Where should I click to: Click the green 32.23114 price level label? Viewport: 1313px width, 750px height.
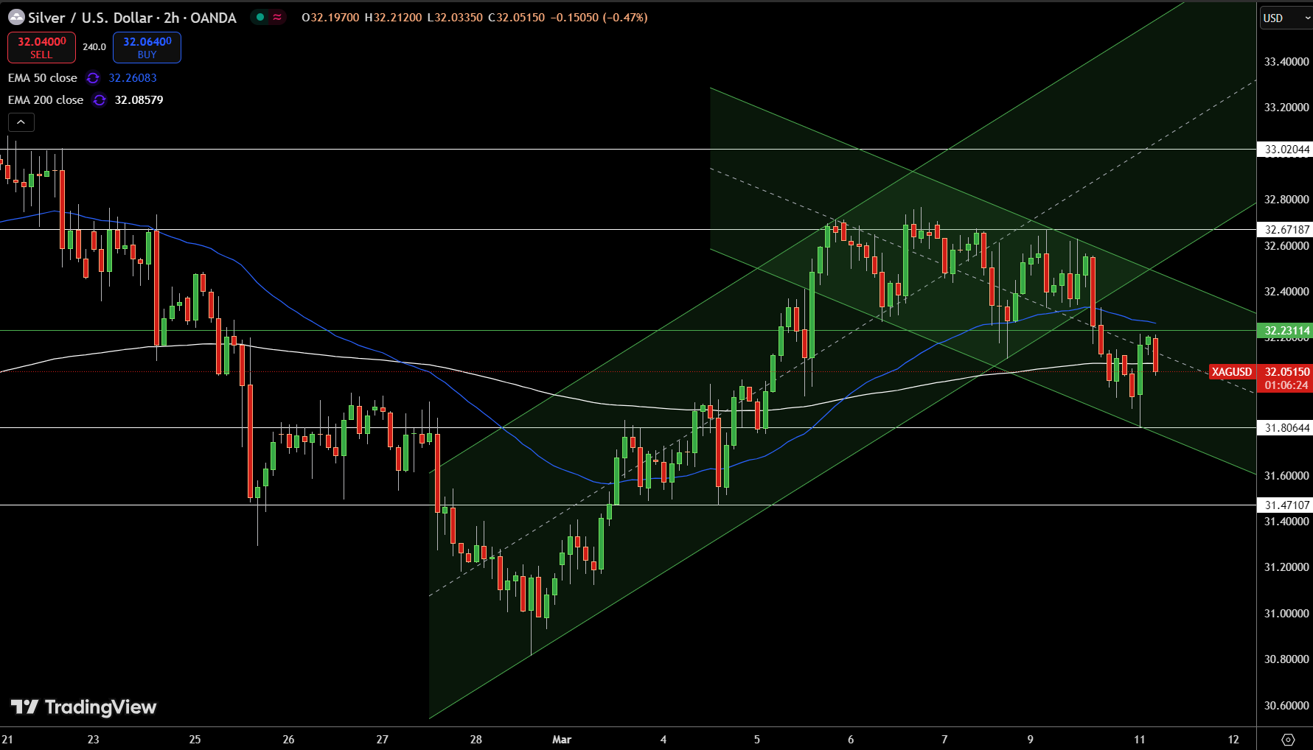pyautogui.click(x=1286, y=331)
